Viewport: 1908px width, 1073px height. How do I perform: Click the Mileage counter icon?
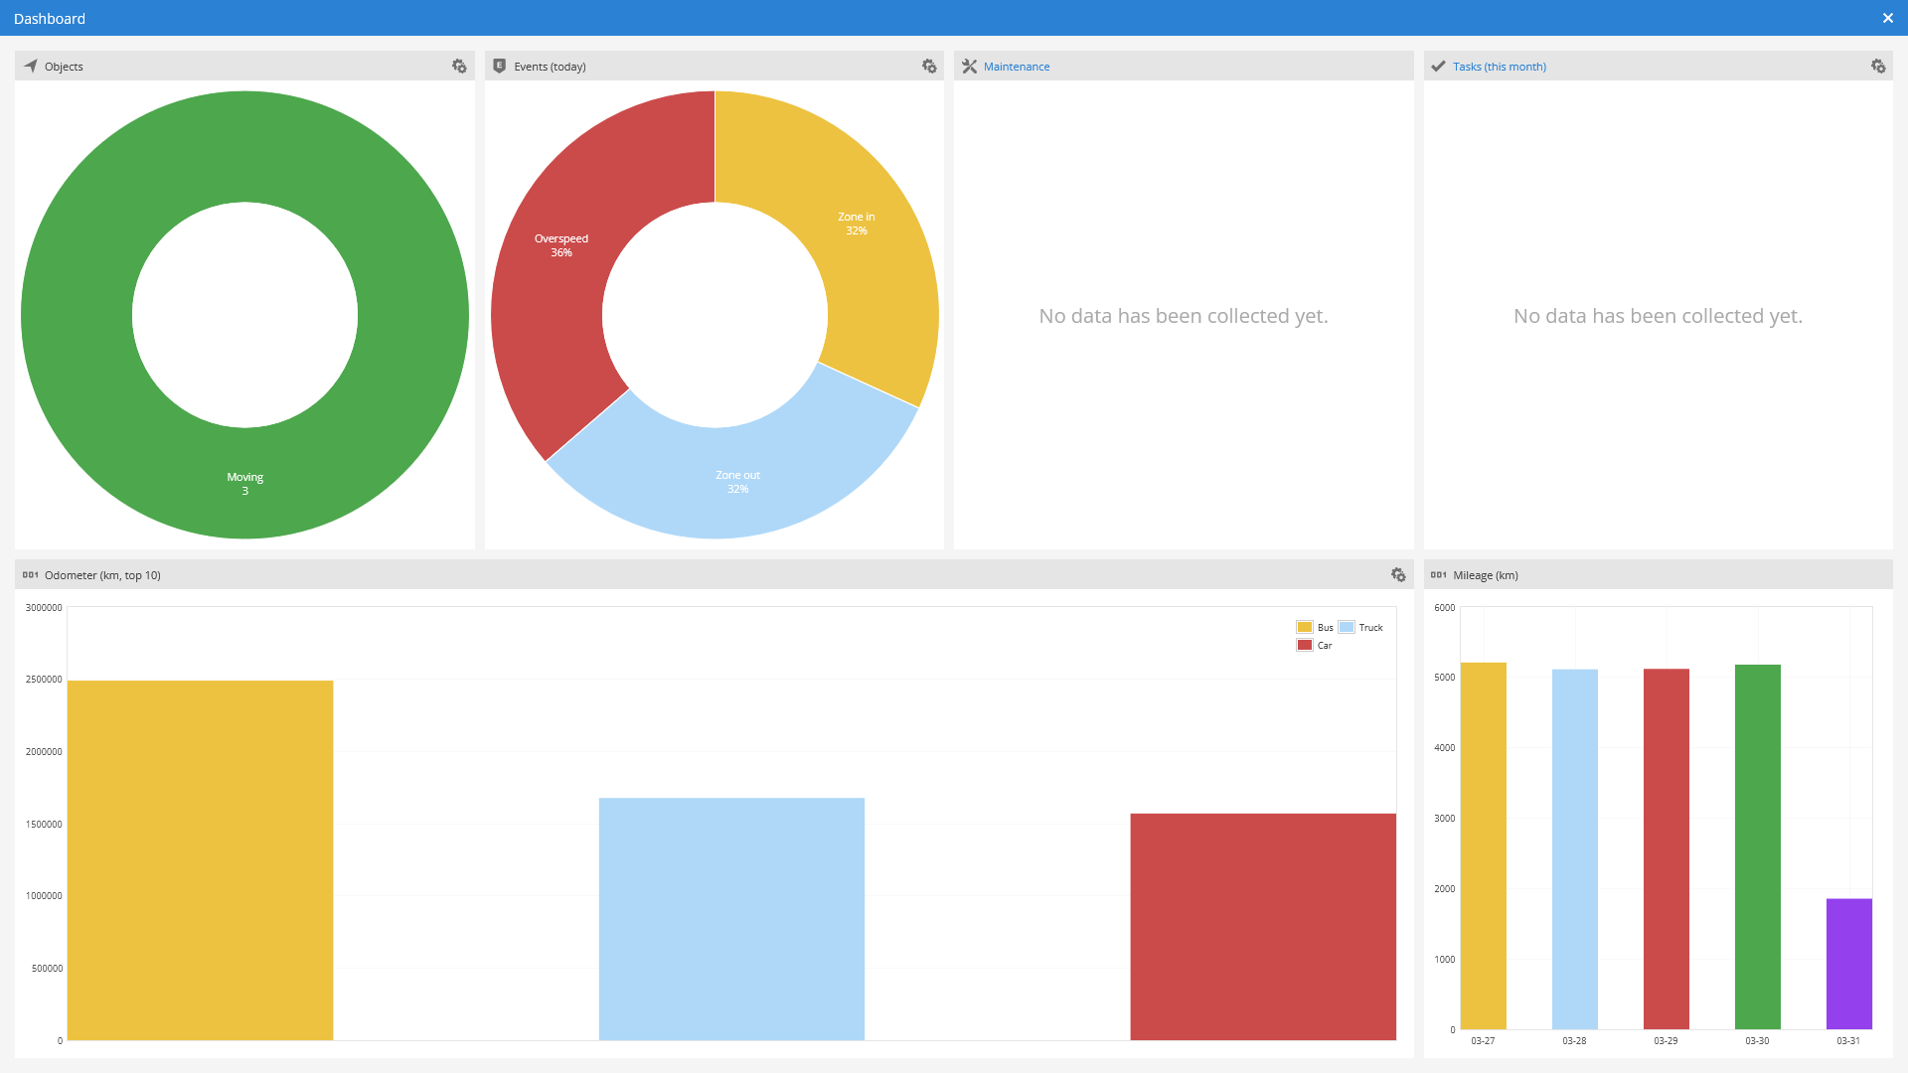point(1438,575)
